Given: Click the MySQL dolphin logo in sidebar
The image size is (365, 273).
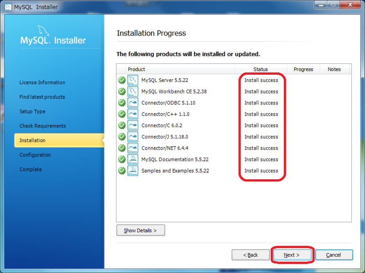Looking at the screenshot, I should (x=43, y=31).
